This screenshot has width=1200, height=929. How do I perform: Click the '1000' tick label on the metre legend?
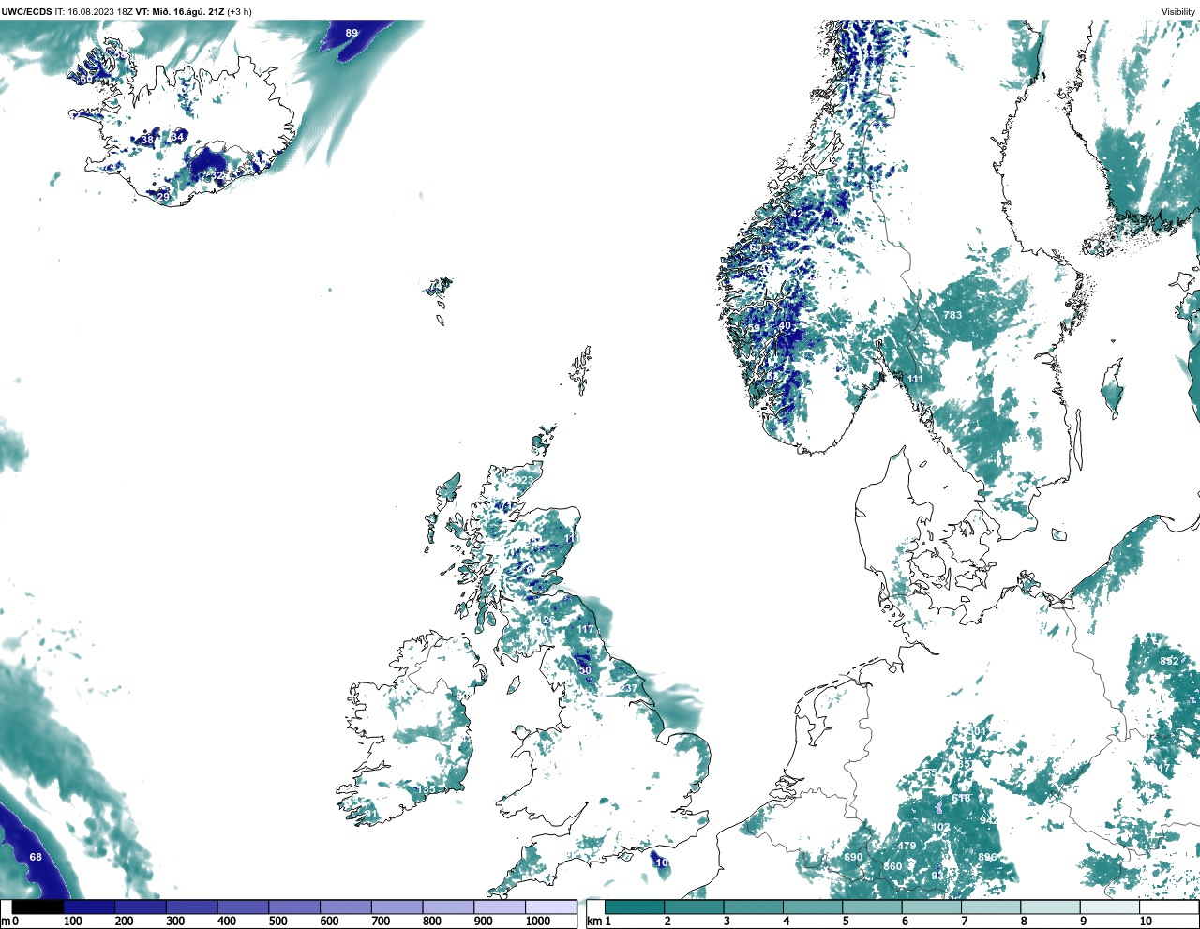click(538, 922)
